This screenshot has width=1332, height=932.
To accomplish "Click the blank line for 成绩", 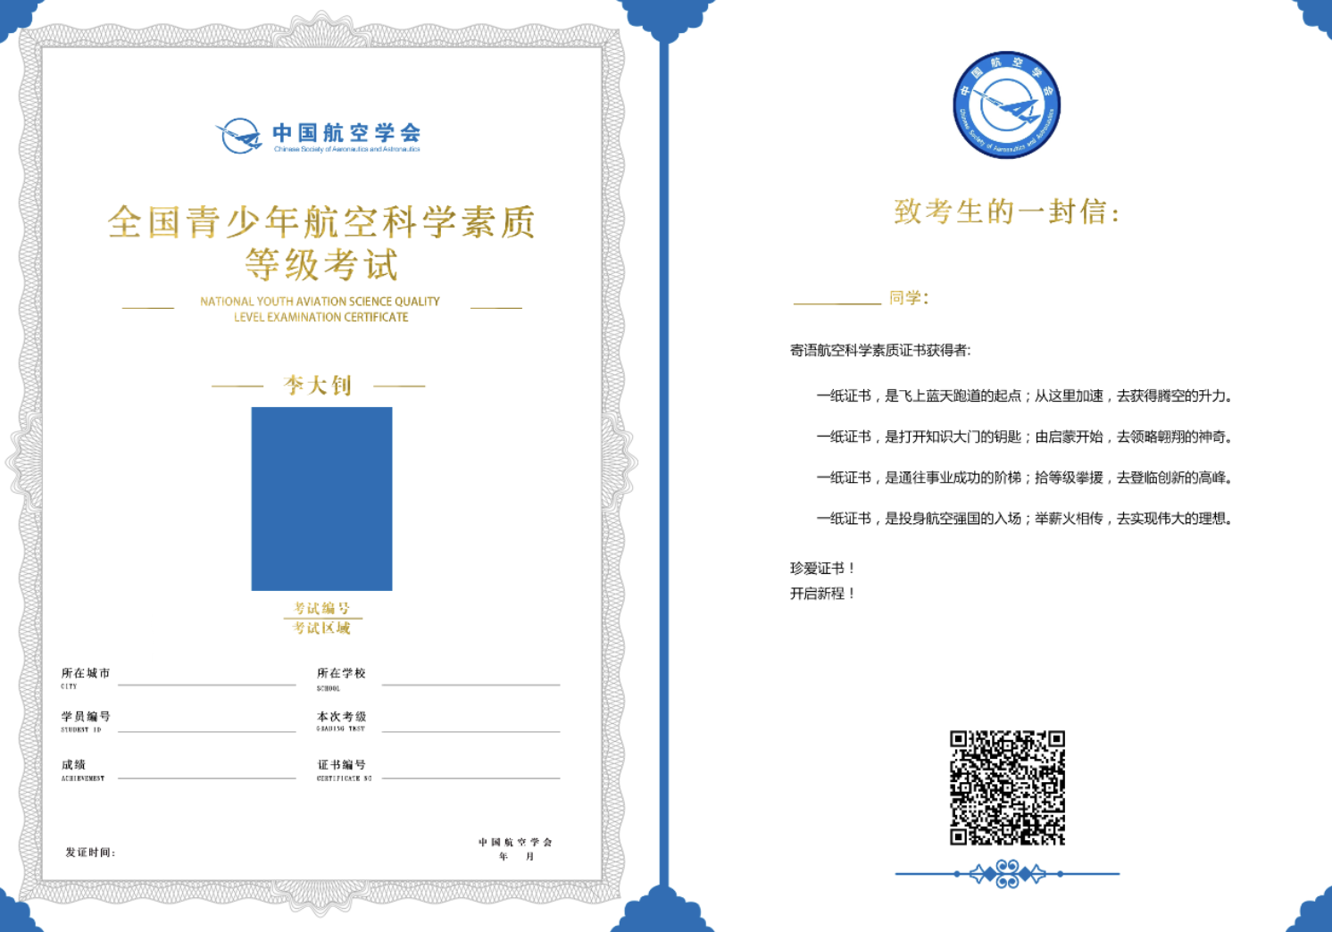I will [x=206, y=778].
